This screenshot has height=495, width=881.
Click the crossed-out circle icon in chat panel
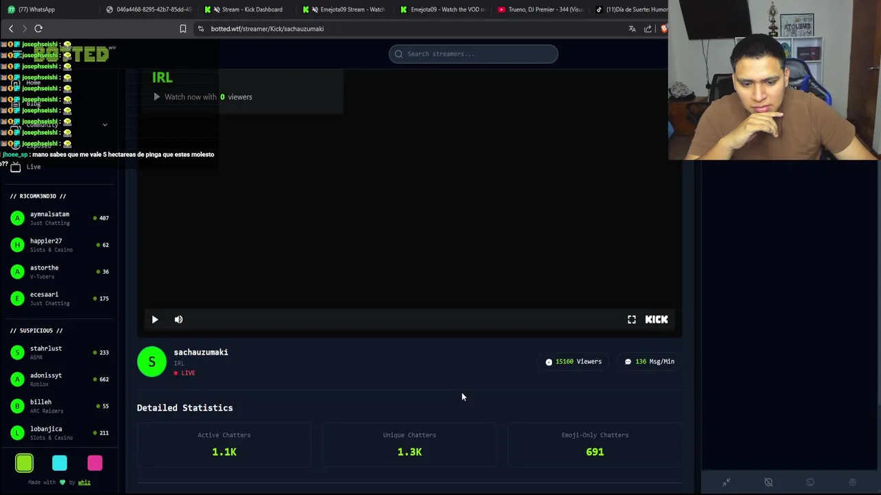769,483
